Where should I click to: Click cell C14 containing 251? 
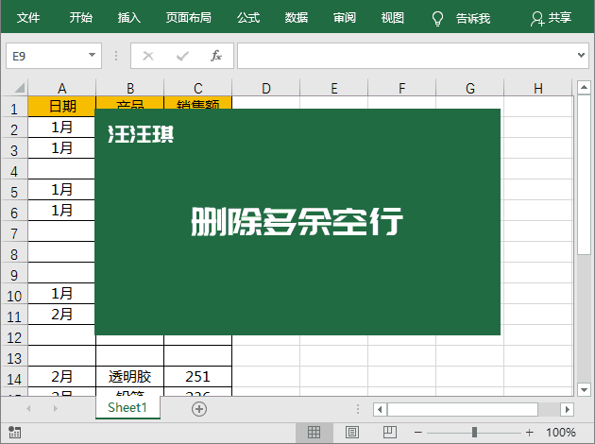[197, 376]
